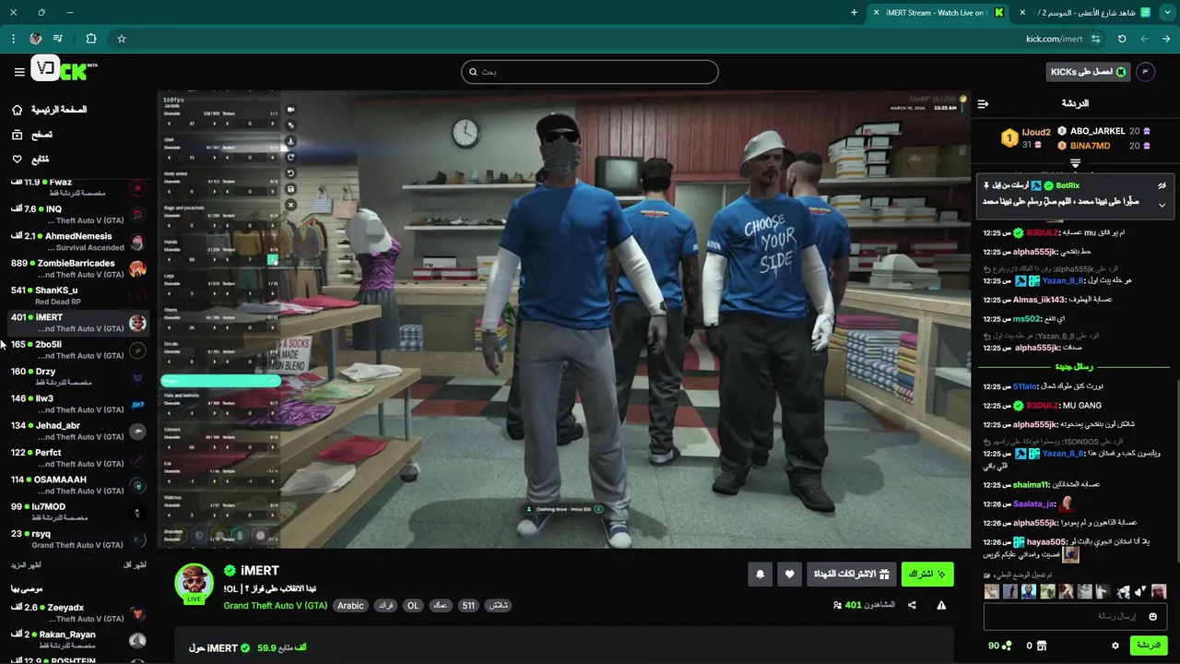Click the green chat send button
Viewport: 1180px width, 664px height.
[1149, 646]
